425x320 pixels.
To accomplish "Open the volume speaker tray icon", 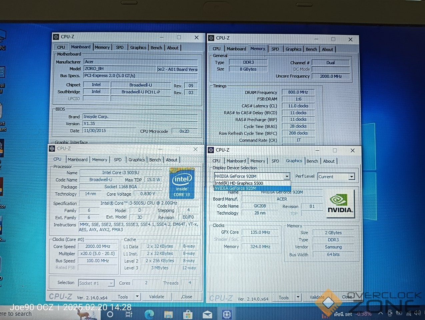I will 417,313.
